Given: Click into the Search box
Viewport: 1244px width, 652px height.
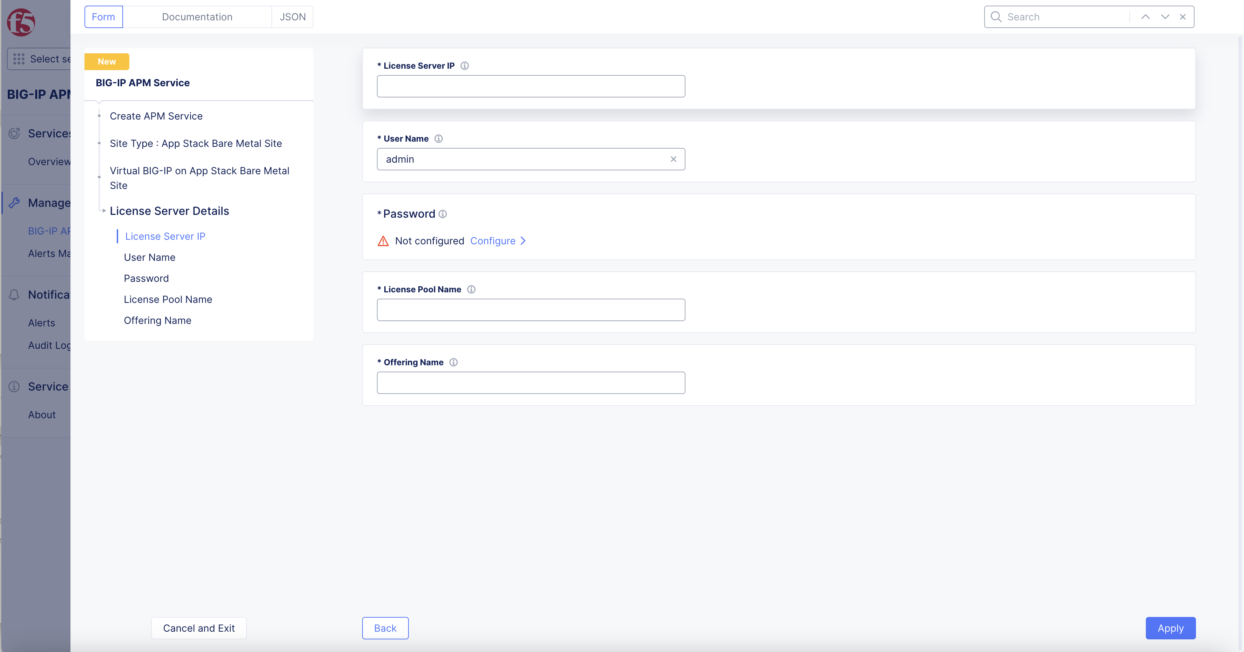Looking at the screenshot, I should pos(1065,17).
